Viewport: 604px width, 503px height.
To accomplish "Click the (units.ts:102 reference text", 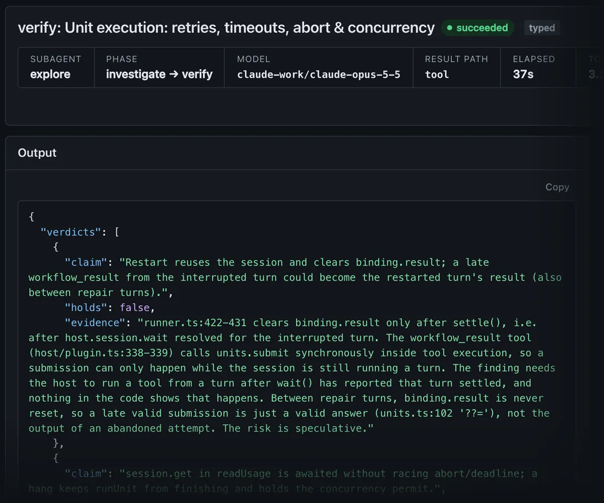I will tap(413, 414).
